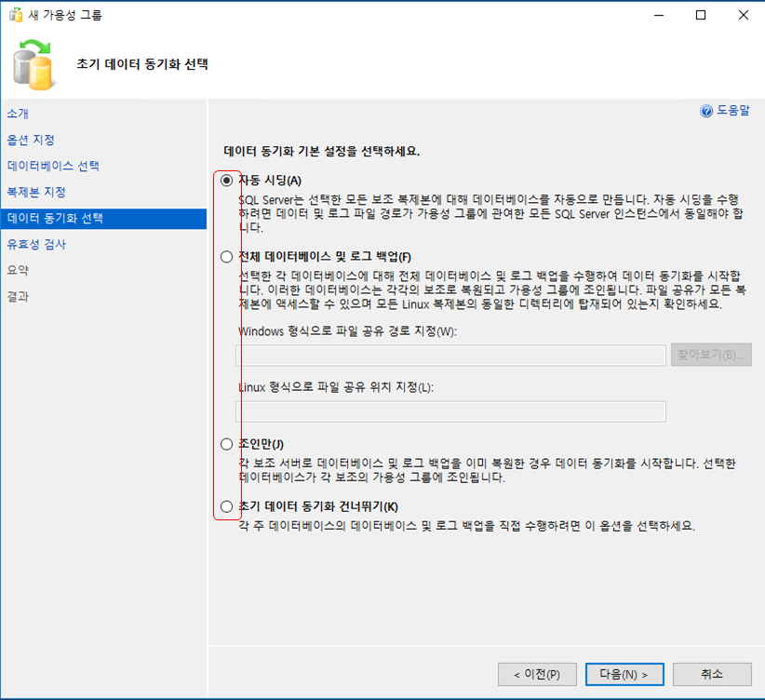Click the 요약 step in sidebar
Screen dimensions: 765x700
[18, 271]
